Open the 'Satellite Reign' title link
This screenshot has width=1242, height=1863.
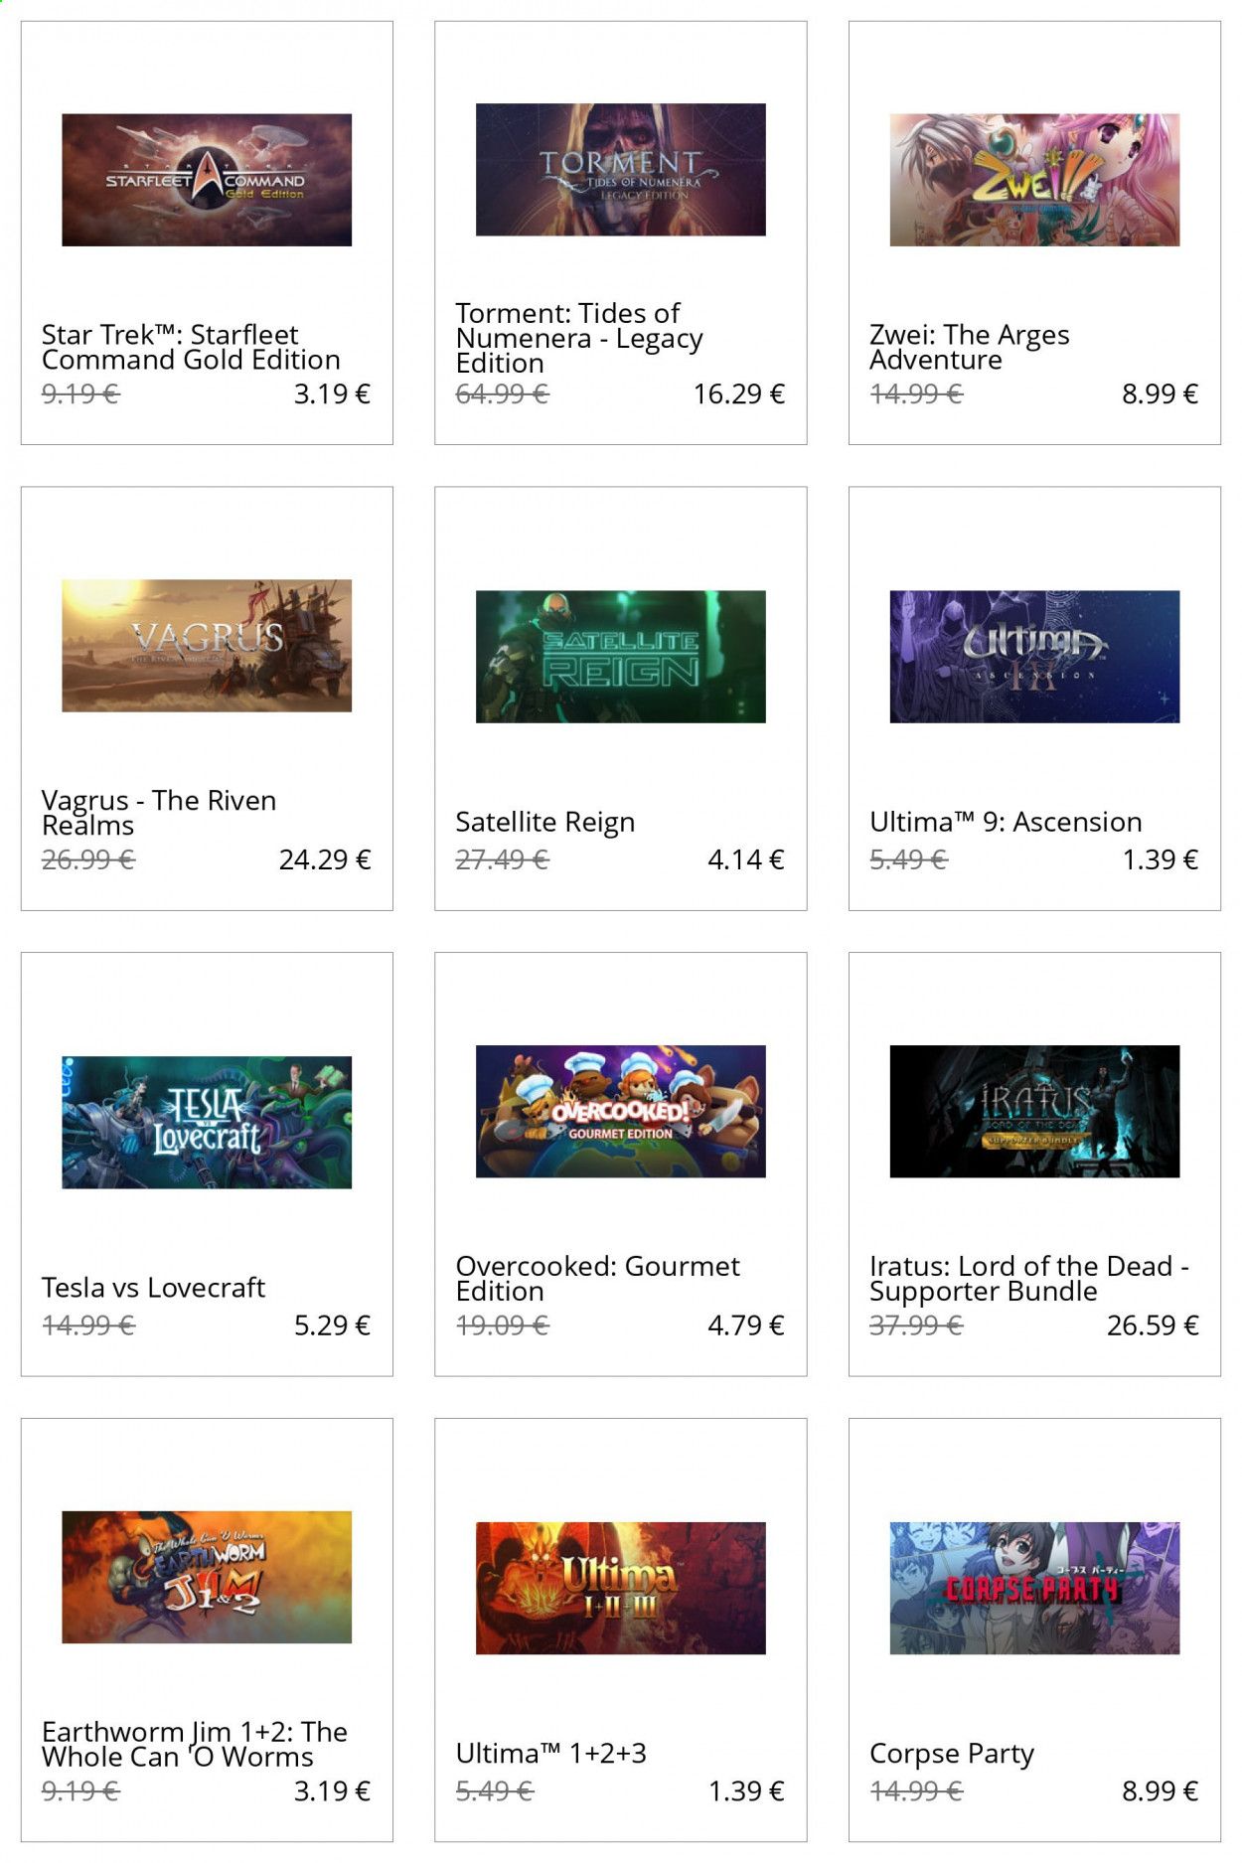545,823
